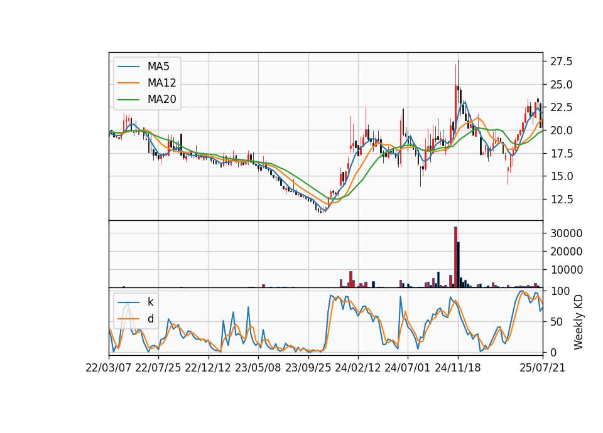Click the 17.5 price axis label
The image size is (603, 433).
pyautogui.click(x=562, y=153)
